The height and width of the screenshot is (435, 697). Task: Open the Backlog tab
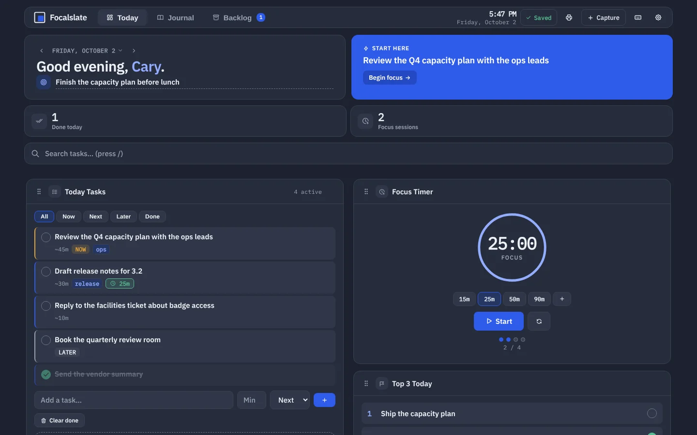(x=239, y=18)
